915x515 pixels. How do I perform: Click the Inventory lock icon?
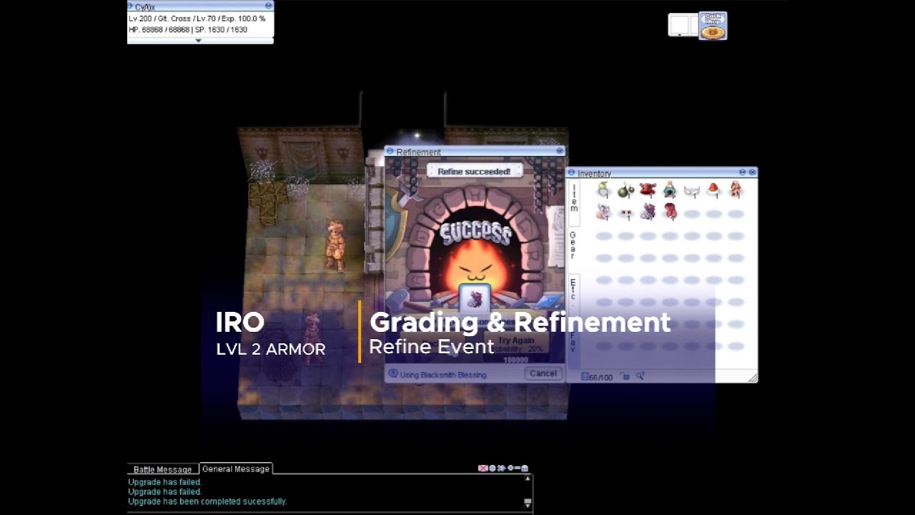pyautogui.click(x=625, y=376)
